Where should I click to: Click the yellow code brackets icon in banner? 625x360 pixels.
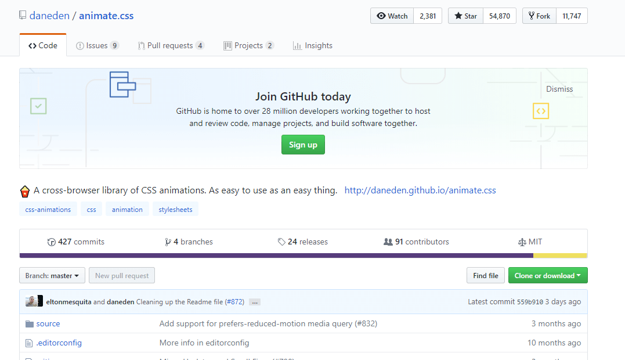click(541, 111)
